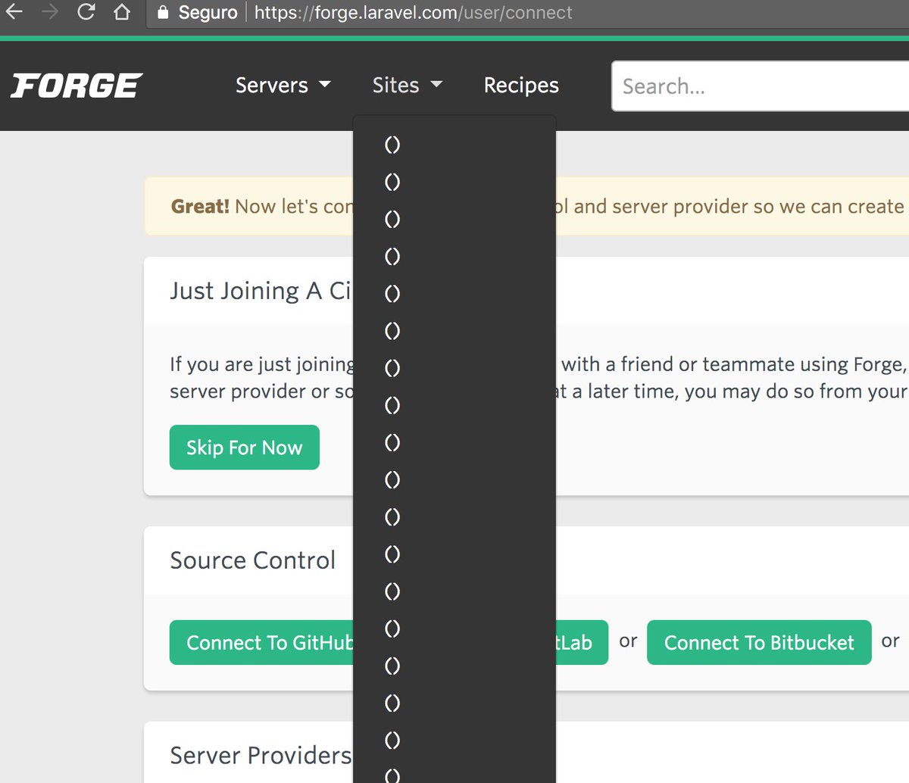This screenshot has width=909, height=783.
Task: Click the Source Control heading
Action: (252, 560)
